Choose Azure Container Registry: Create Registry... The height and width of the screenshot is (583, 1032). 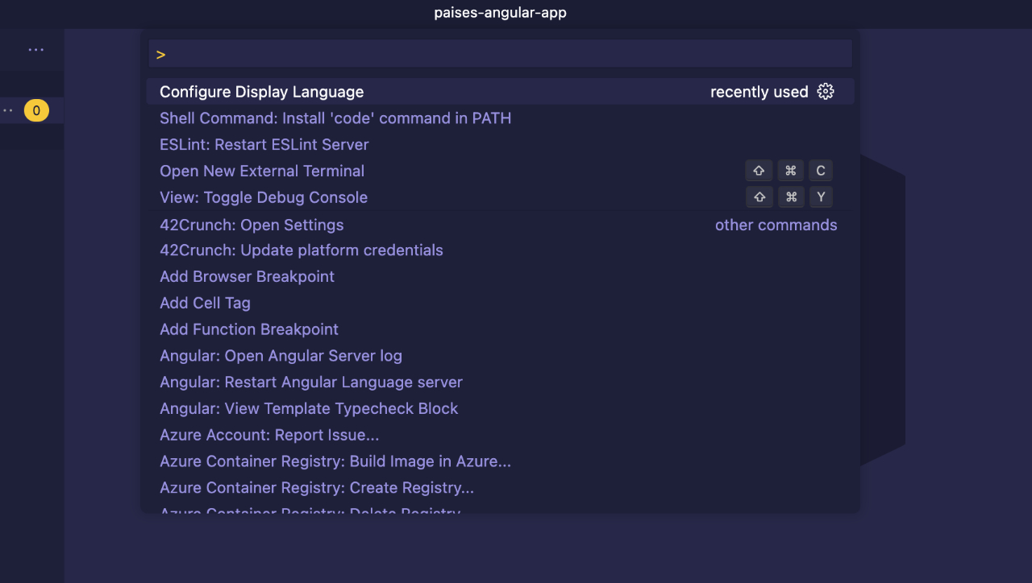[x=500, y=488]
